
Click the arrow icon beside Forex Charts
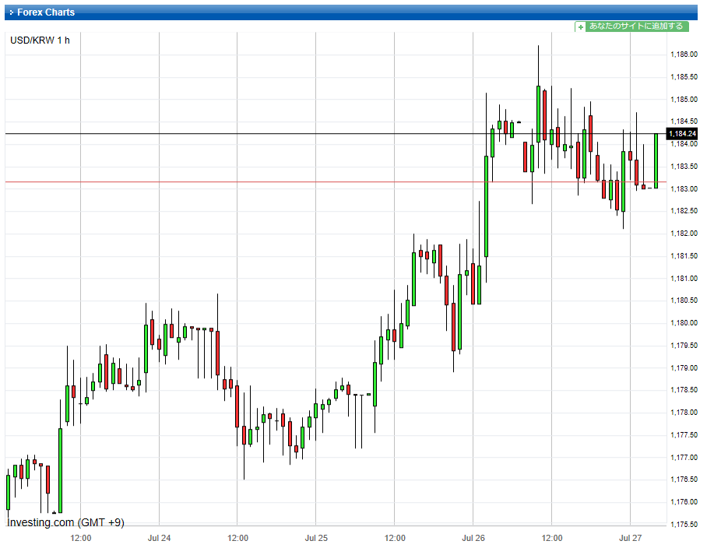(11, 12)
